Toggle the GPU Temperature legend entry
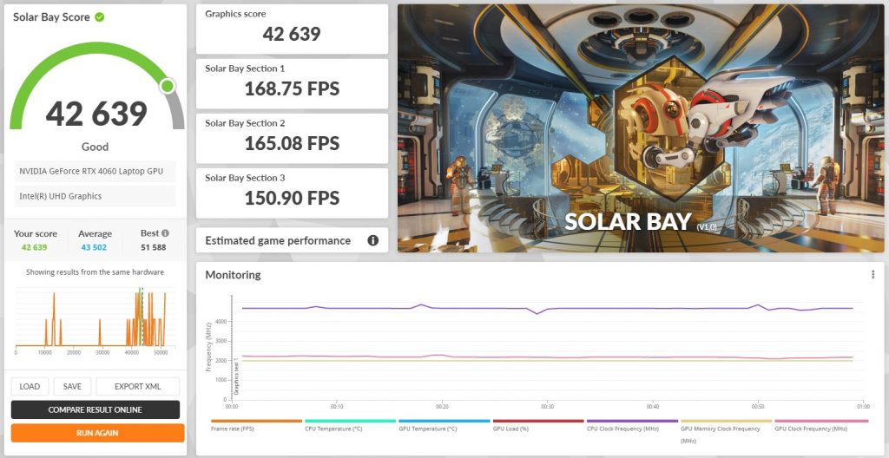 click(444, 426)
